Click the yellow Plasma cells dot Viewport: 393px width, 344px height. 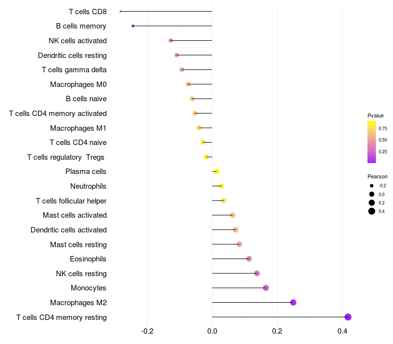tap(217, 172)
